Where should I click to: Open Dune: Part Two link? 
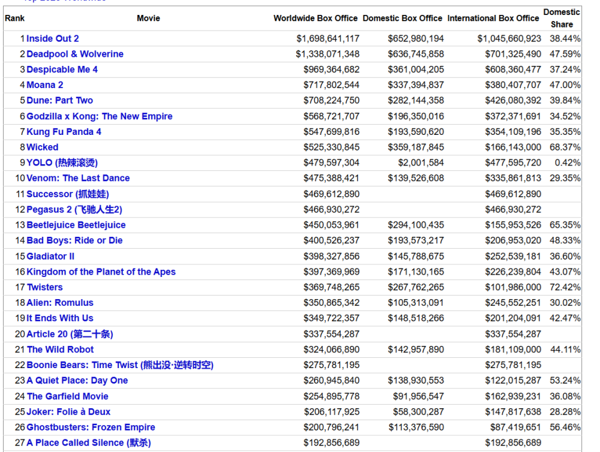pos(59,100)
